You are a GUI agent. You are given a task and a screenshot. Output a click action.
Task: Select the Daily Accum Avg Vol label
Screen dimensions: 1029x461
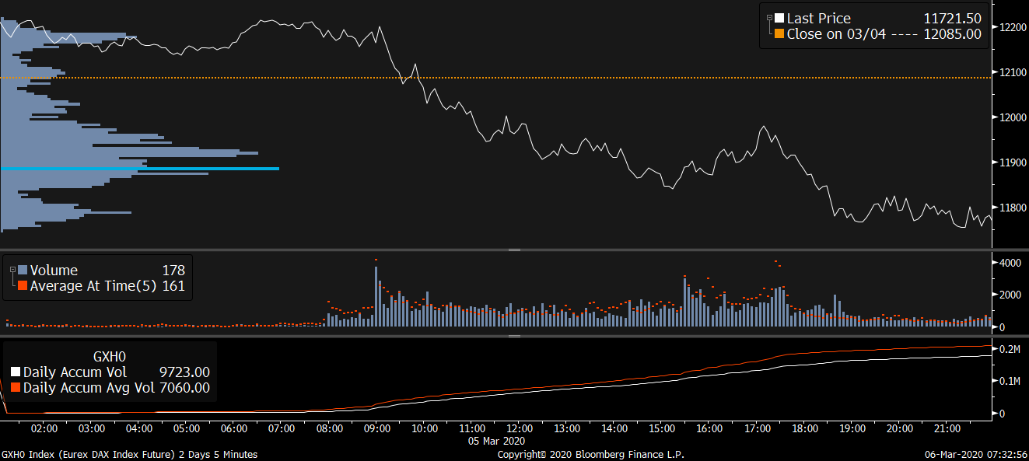[x=87, y=387]
